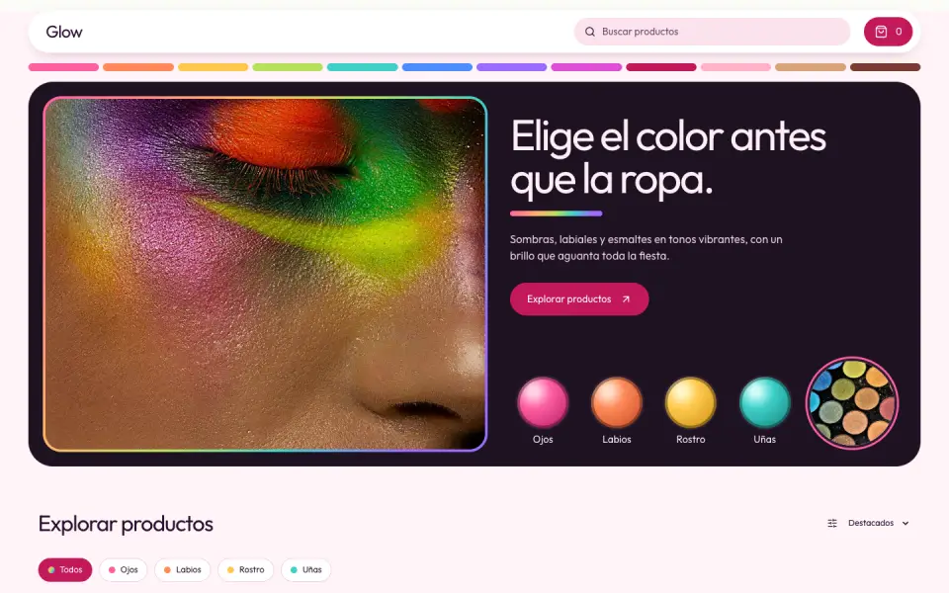Screen dimensions: 949x593
Task: Choose the yellow Rostro category orb
Action: click(x=691, y=402)
